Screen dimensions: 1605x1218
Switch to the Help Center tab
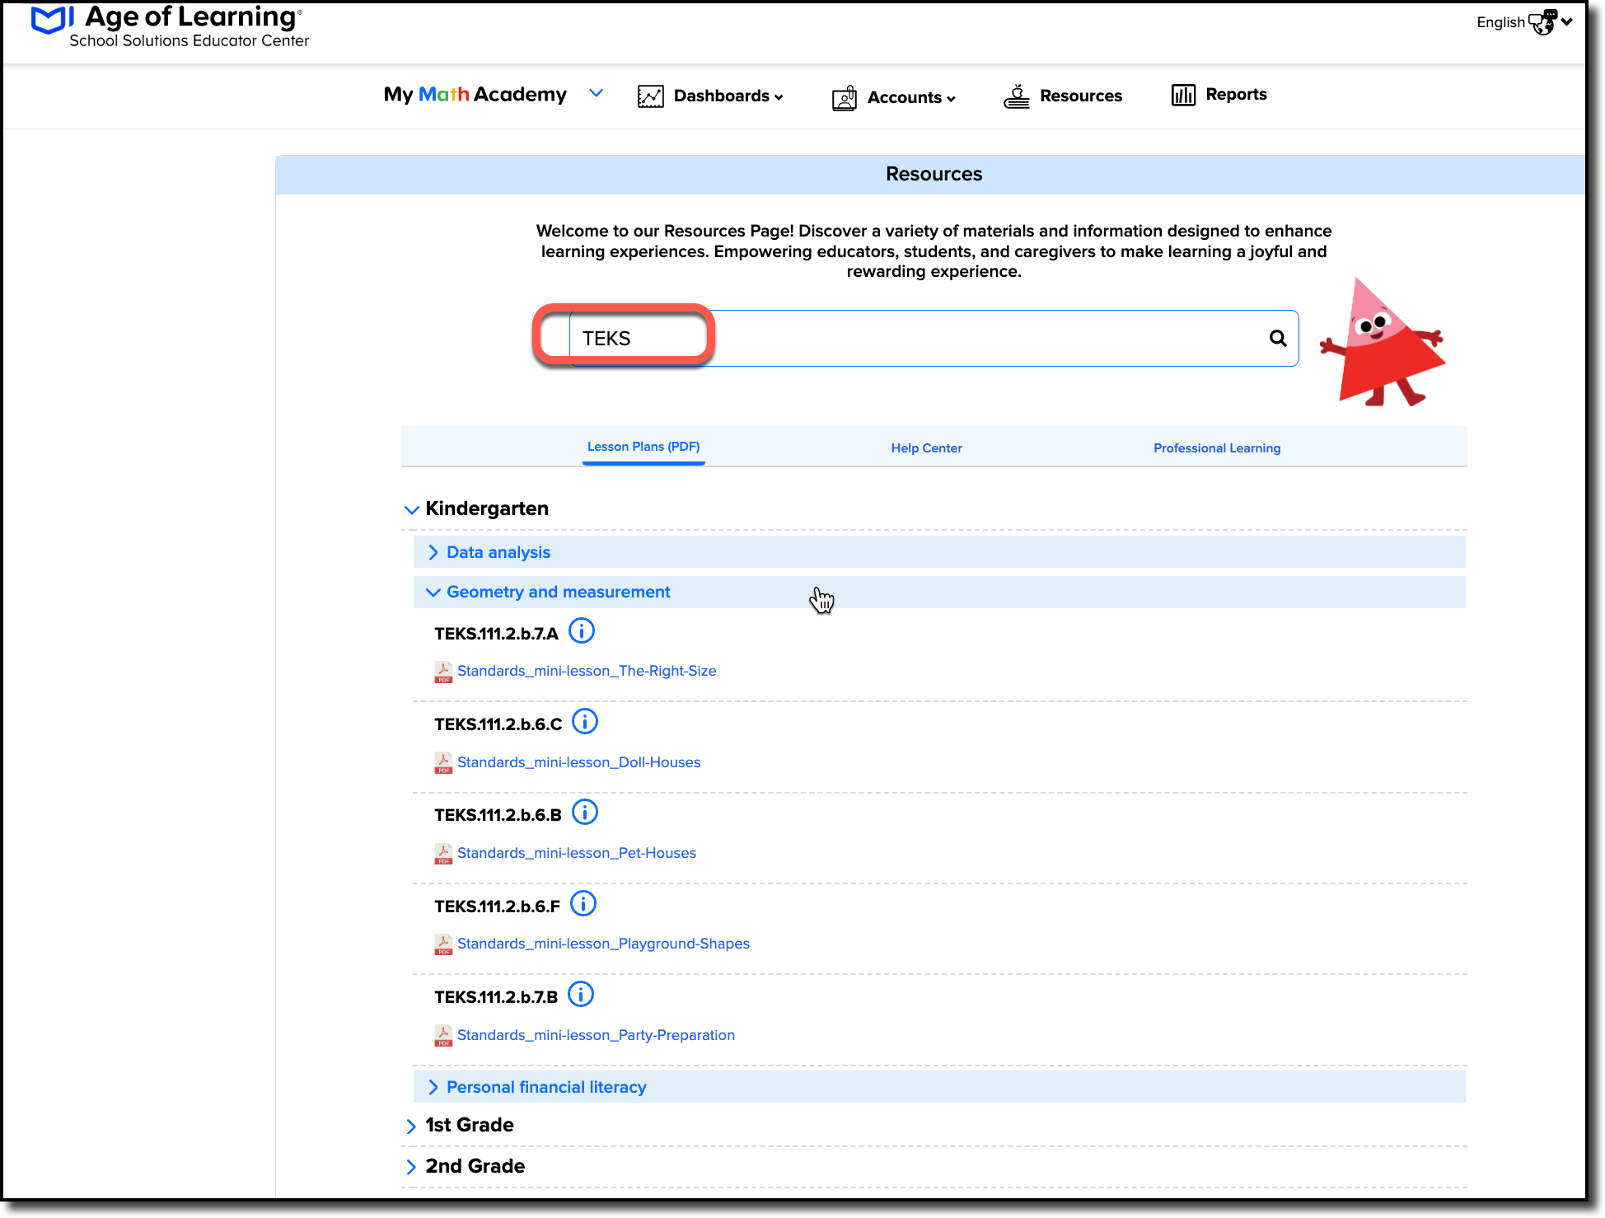[x=926, y=448]
